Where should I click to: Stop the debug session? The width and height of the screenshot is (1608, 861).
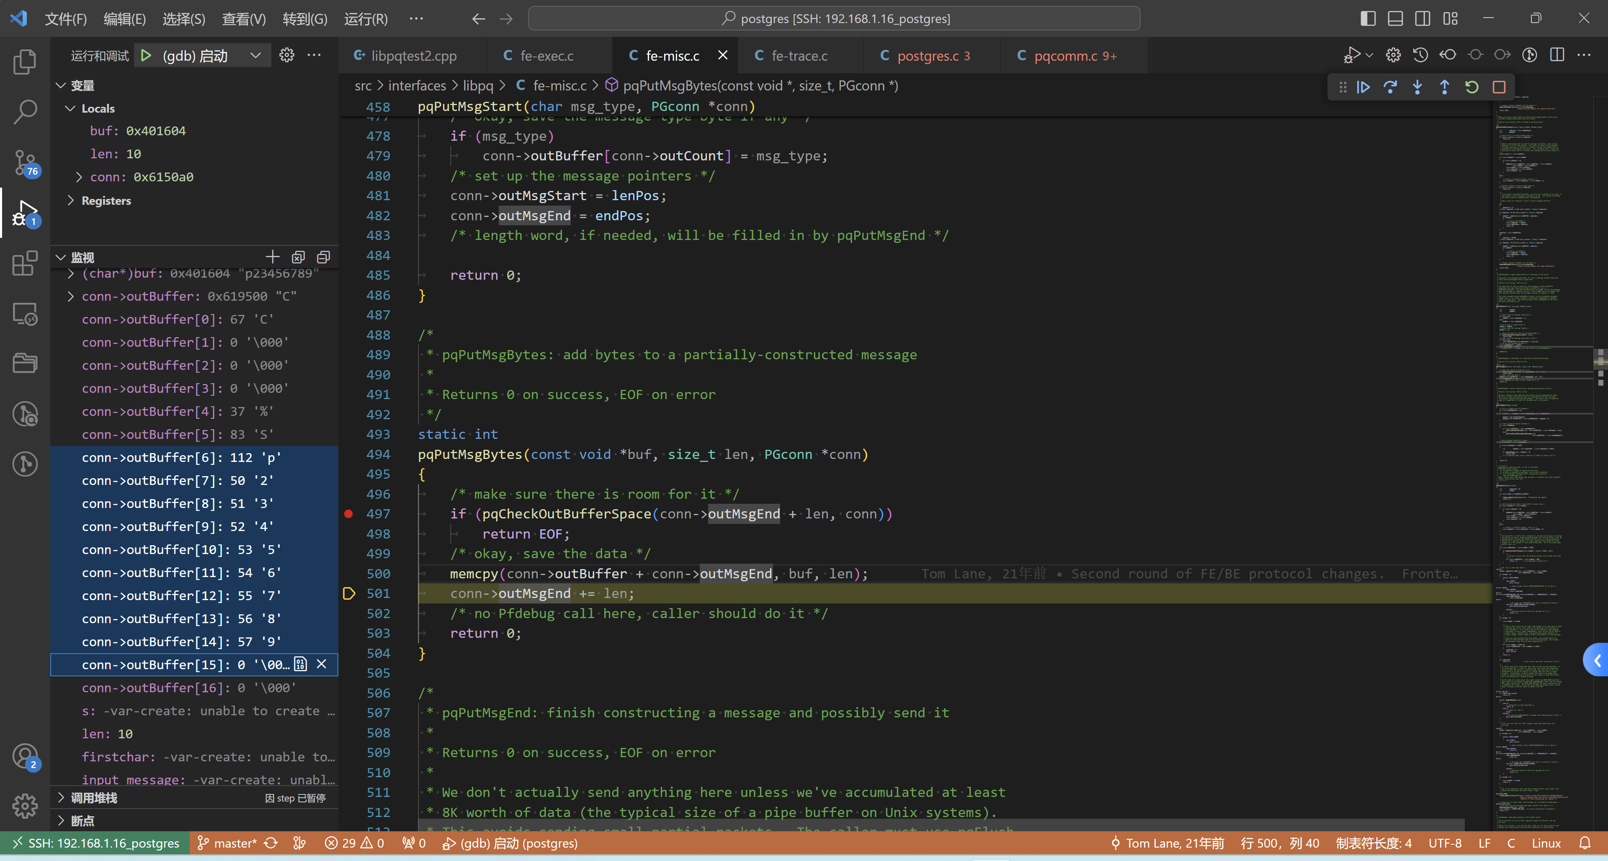(x=1500, y=87)
